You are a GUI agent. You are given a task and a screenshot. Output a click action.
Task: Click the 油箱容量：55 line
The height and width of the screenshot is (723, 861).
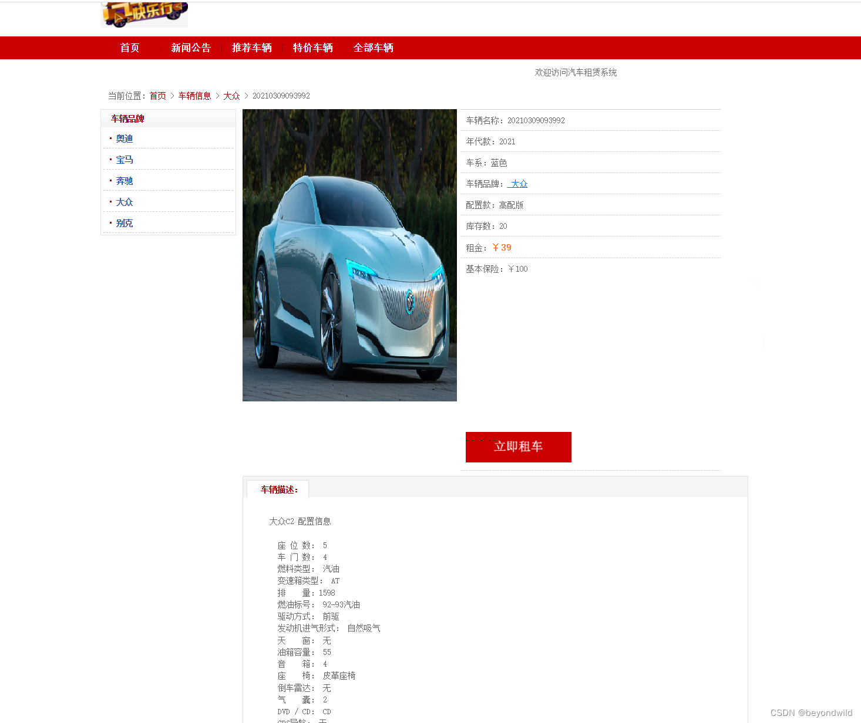(x=304, y=652)
